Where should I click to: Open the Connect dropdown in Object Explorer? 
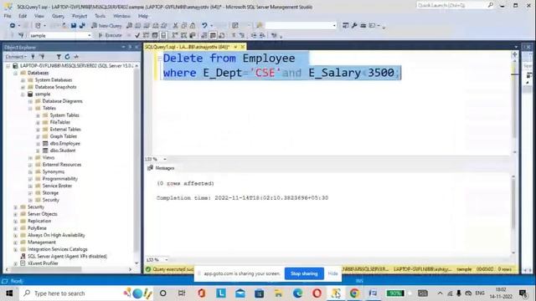pyautogui.click(x=16, y=57)
